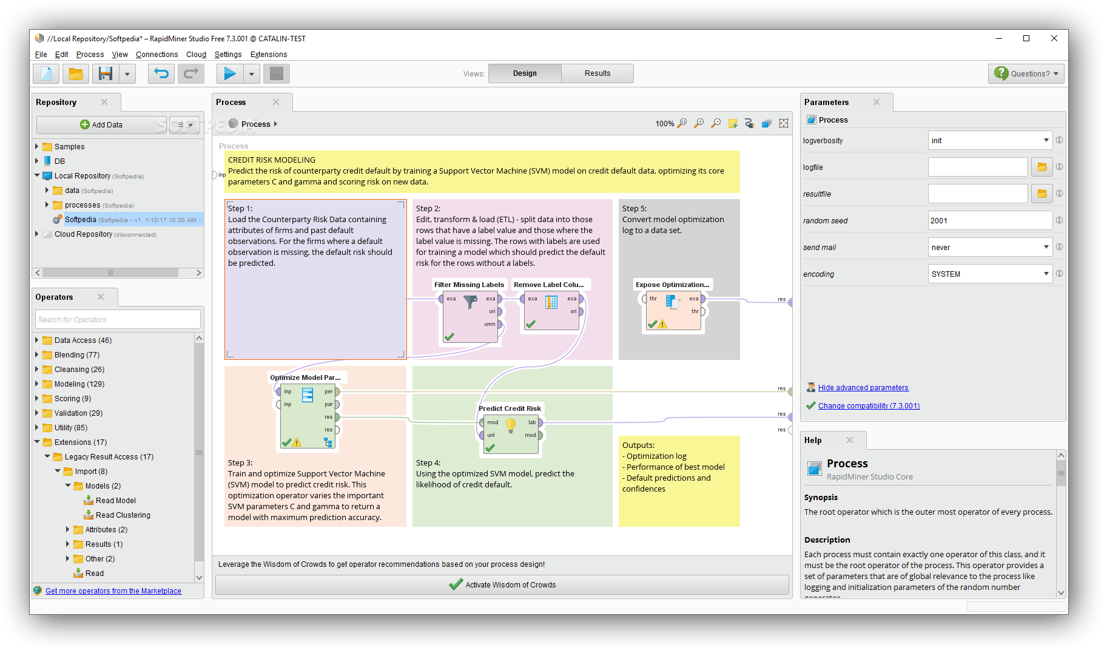
Task: Open Get more operators from the Marketplace link
Action: coord(113,591)
